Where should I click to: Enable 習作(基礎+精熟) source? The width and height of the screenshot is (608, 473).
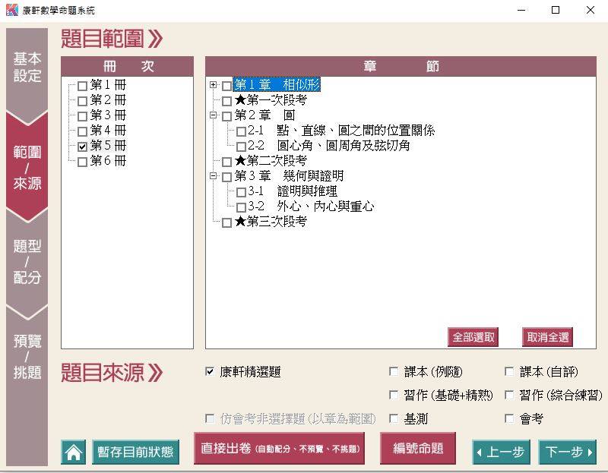coord(393,395)
